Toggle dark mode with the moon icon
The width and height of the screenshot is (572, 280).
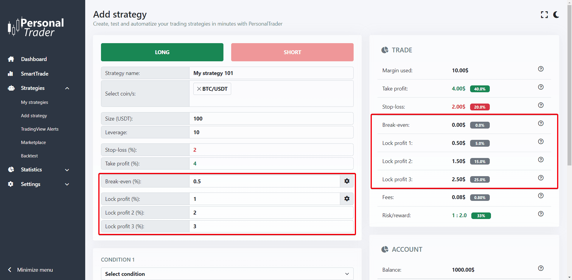[x=556, y=15]
